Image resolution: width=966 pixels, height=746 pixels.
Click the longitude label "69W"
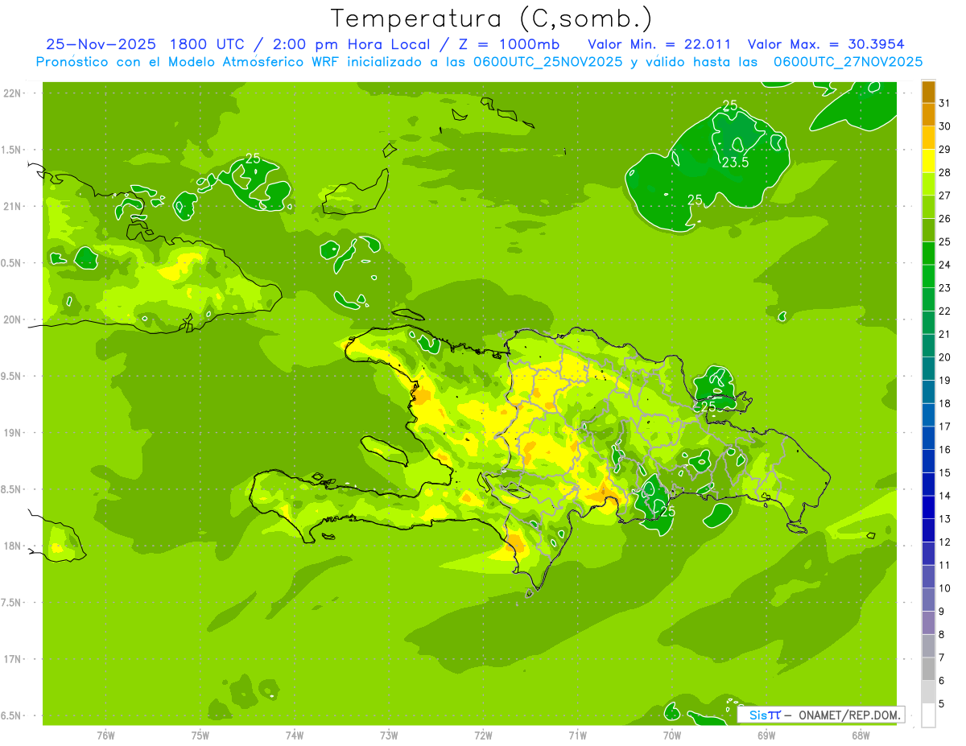point(766,736)
